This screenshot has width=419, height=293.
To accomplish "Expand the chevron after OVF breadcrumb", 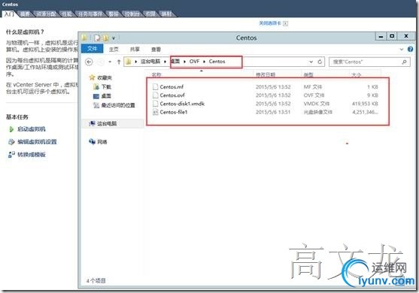I will 204,62.
